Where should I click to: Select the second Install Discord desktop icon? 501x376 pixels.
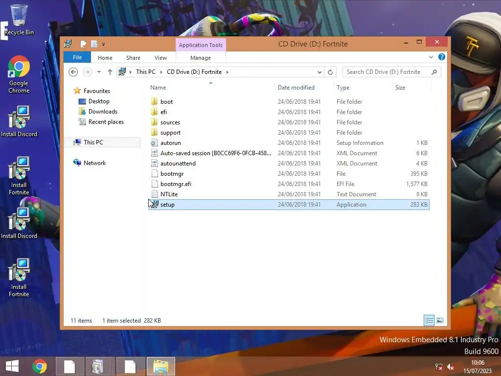point(19,223)
